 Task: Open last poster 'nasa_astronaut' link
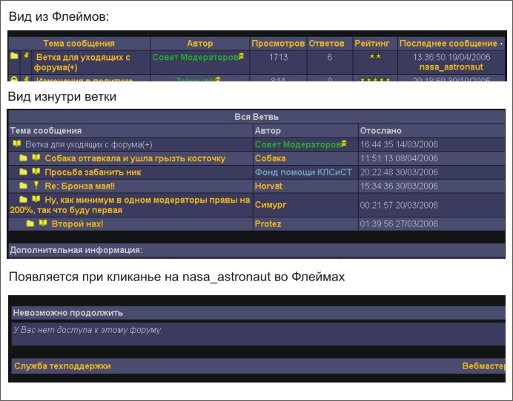click(451, 67)
